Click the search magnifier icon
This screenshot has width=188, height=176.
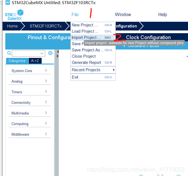(x=9, y=53)
